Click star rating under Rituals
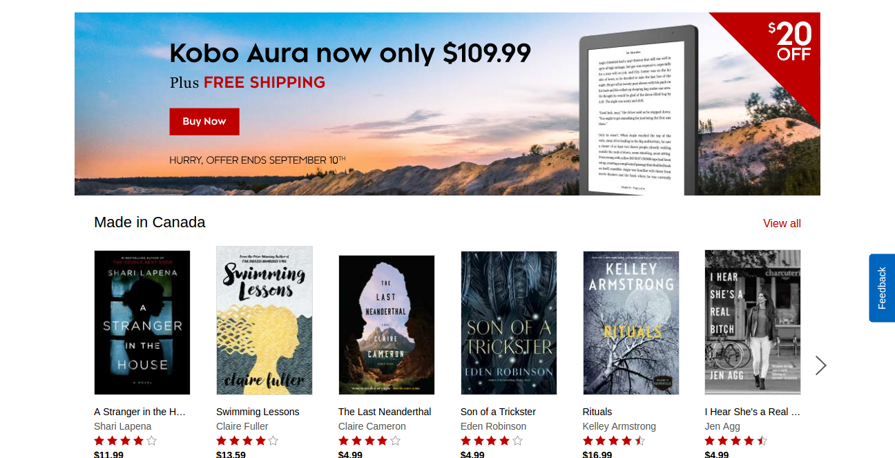This screenshot has height=458, width=895. [614, 441]
